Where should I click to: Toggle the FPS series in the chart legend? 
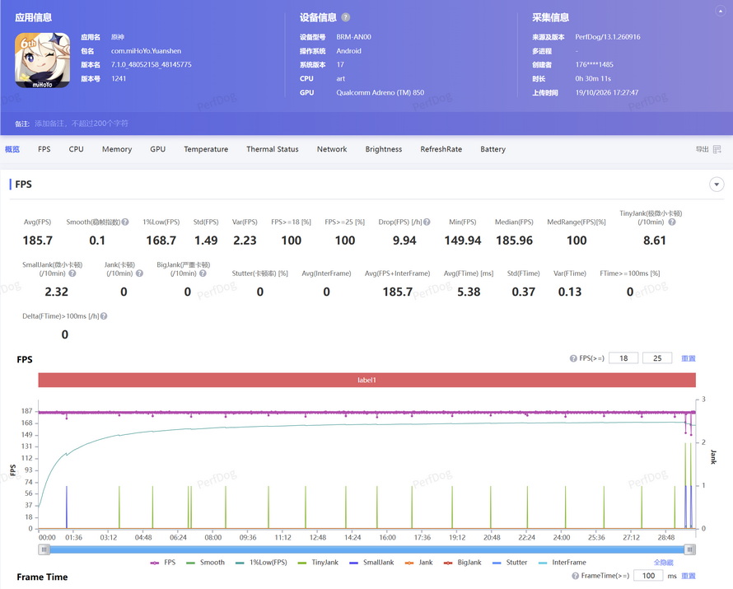[163, 563]
